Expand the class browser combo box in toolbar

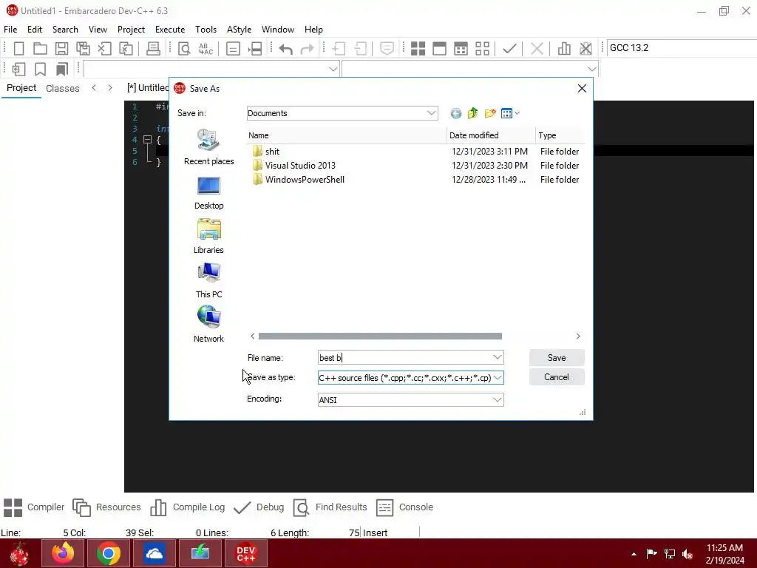click(333, 69)
